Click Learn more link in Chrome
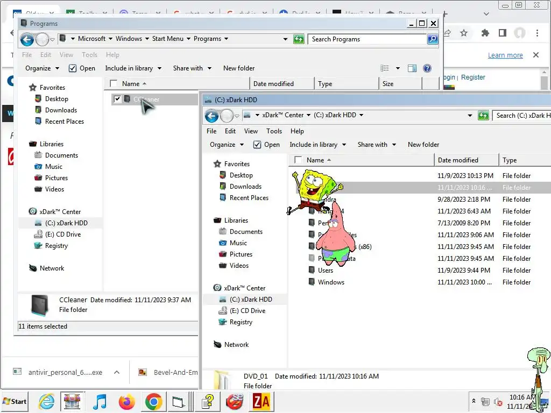 coord(505,55)
